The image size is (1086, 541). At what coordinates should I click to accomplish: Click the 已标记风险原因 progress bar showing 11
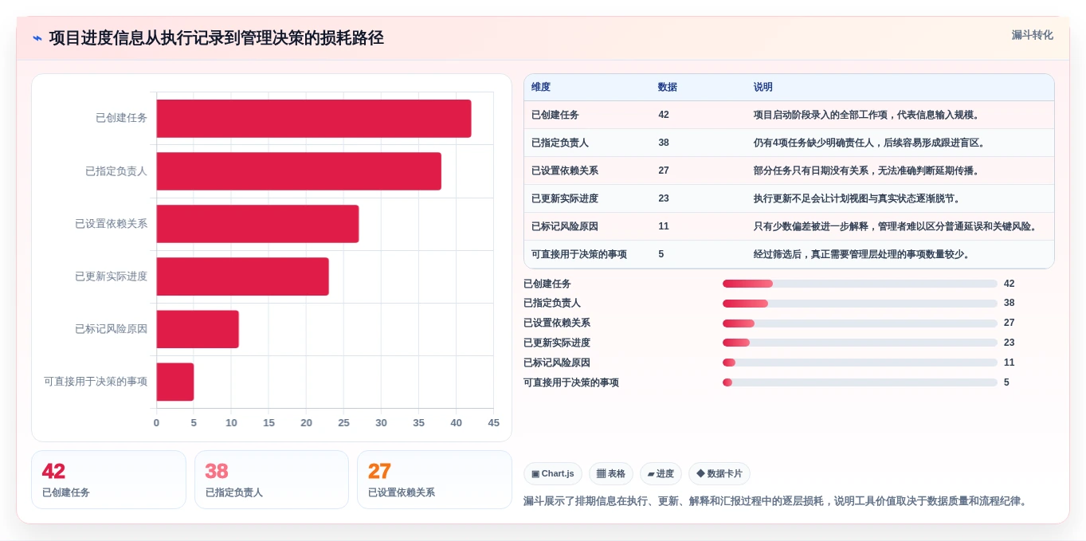pos(860,363)
